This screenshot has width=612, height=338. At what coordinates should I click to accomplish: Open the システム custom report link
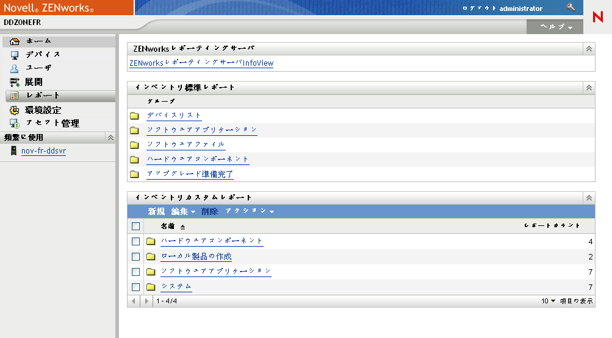pos(176,286)
